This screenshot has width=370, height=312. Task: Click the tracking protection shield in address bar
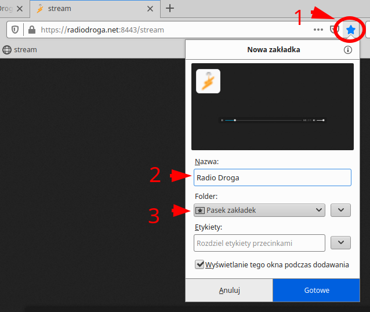pos(16,30)
